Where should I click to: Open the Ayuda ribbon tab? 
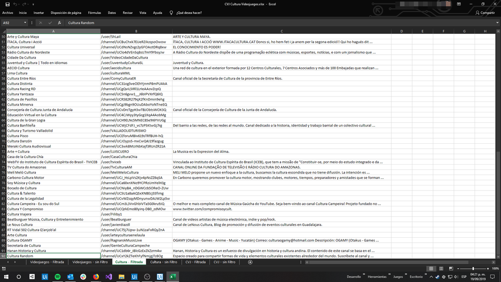[157, 13]
